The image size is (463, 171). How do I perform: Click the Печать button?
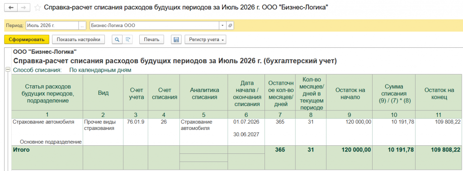click(151, 40)
